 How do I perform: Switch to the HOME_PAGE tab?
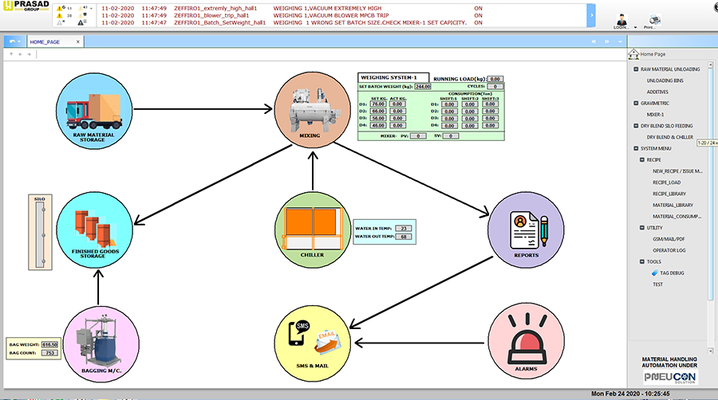click(45, 41)
